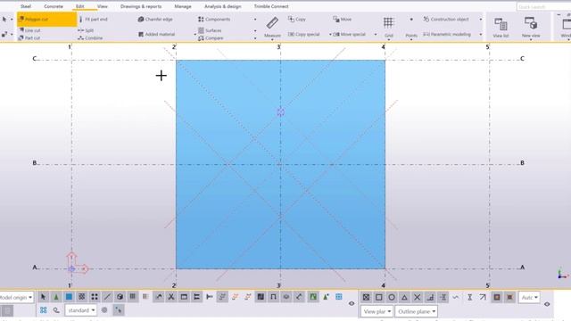Open the Components command
This screenshot has height=321, width=571.
[214, 20]
